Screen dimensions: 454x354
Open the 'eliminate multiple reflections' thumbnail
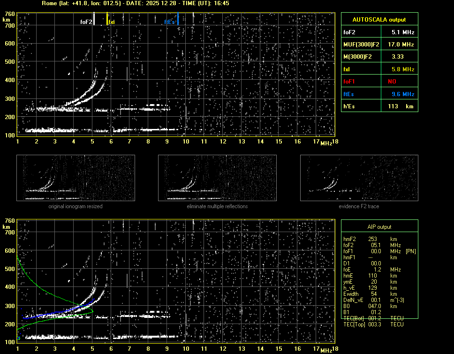[x=217, y=178]
